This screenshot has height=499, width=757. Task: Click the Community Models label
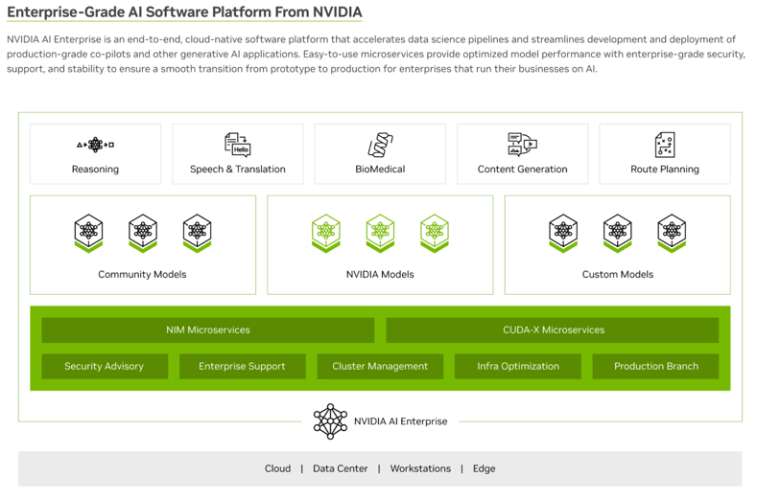tap(142, 274)
